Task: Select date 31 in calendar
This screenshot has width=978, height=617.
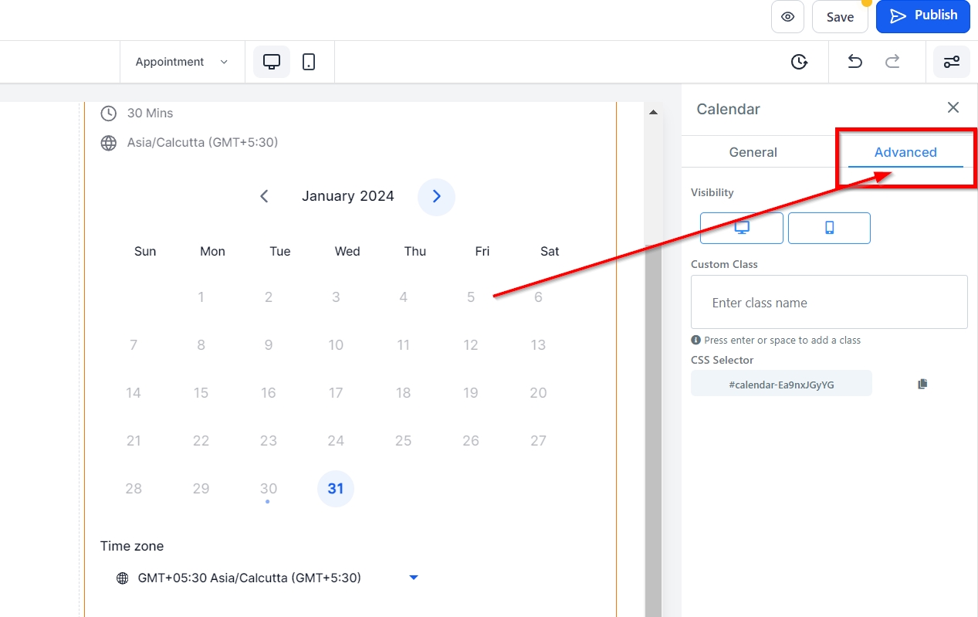Action: [336, 489]
